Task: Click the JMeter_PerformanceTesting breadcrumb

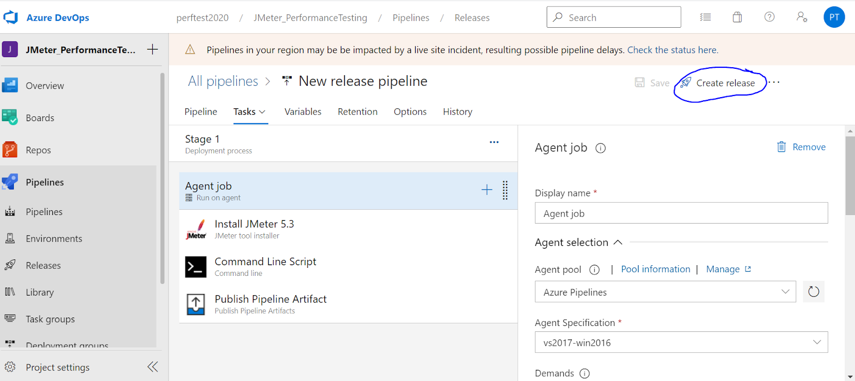Action: [310, 18]
